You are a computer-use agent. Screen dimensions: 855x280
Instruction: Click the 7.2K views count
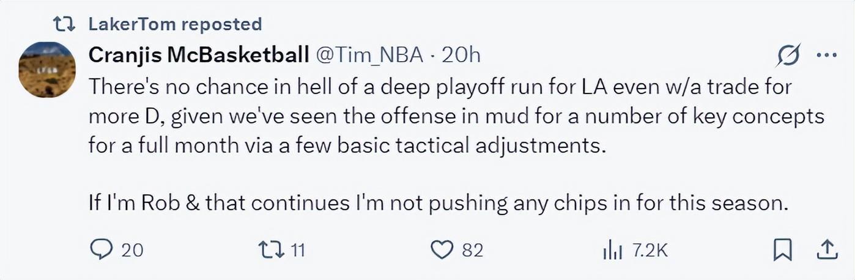click(650, 250)
